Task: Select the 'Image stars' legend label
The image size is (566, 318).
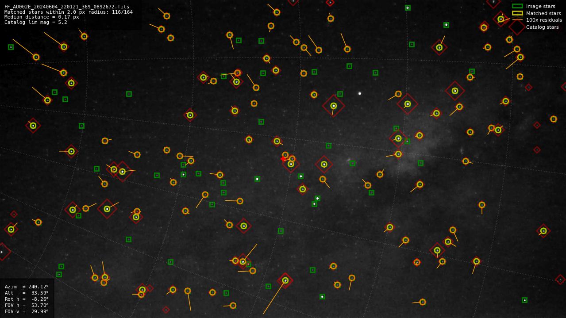Action: (x=540, y=6)
